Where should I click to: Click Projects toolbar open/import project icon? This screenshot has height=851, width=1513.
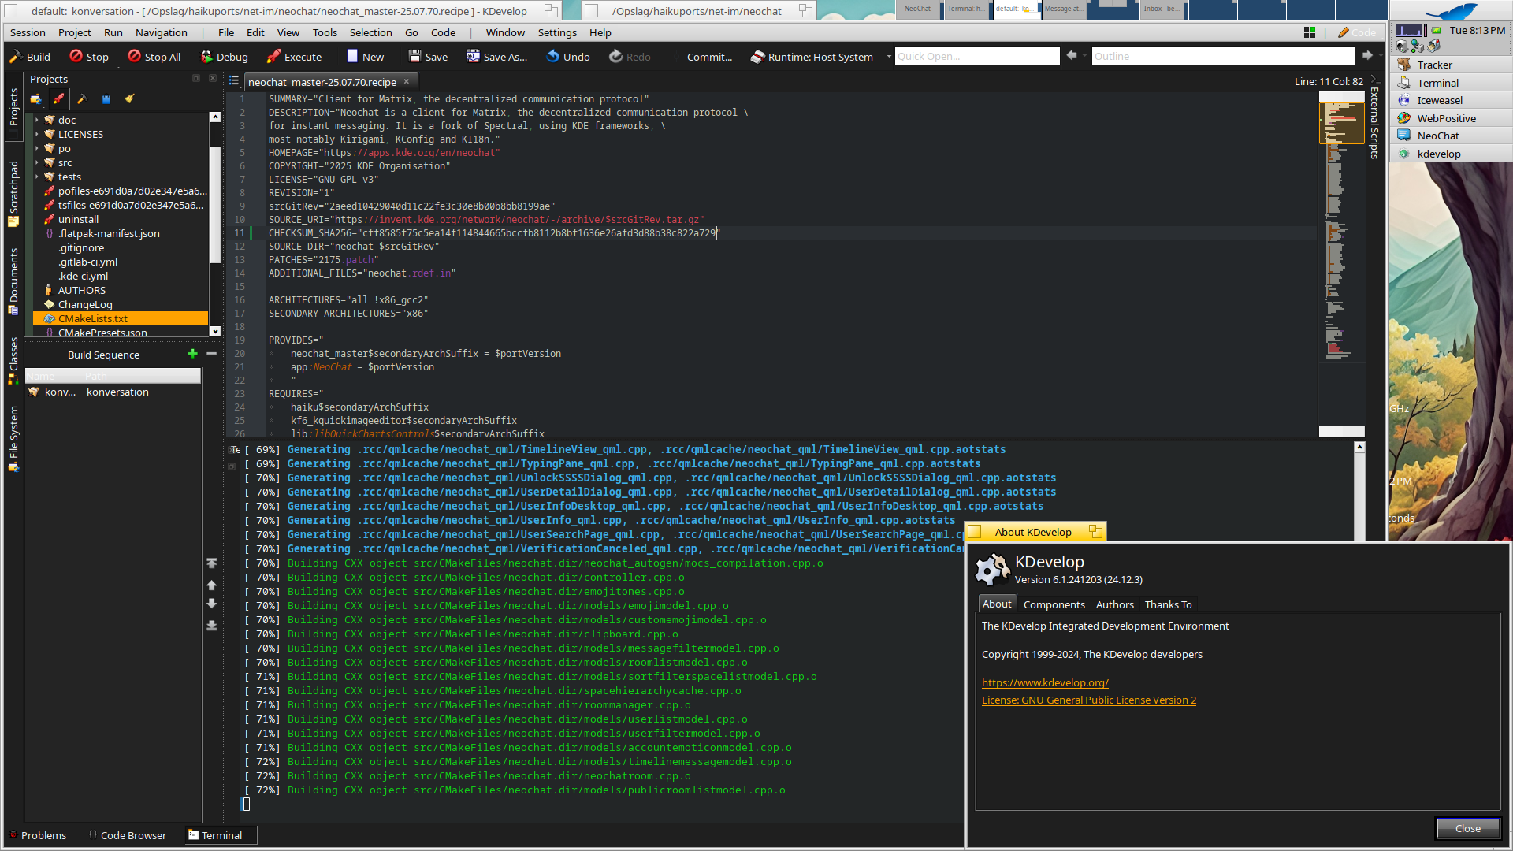[35, 98]
